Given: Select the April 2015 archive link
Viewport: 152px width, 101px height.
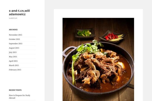Looking at the screenshot, I should (13, 61).
